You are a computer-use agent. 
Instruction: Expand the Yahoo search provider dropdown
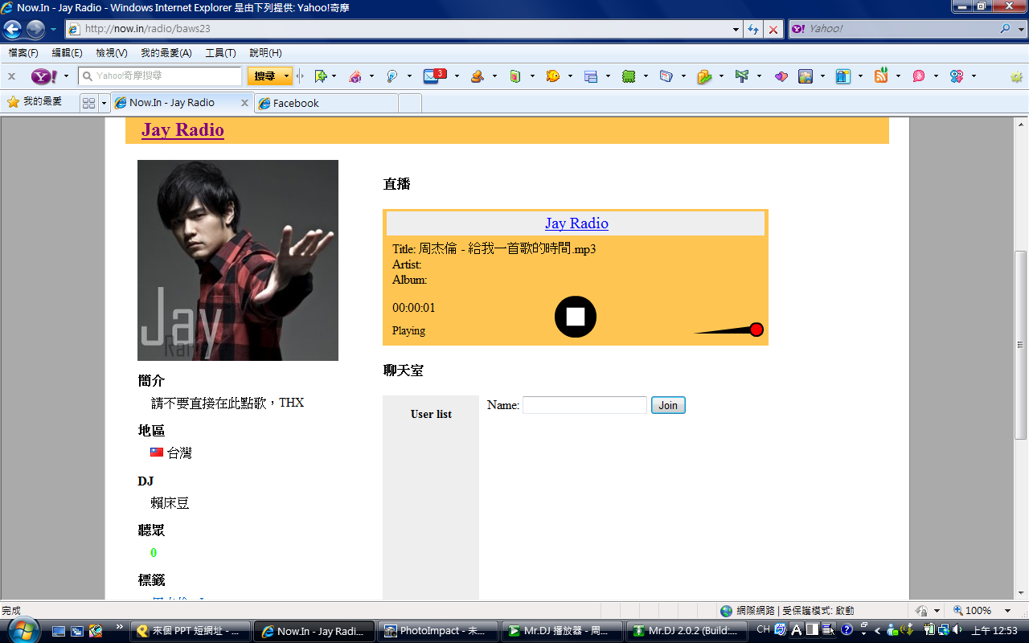(x=1021, y=29)
